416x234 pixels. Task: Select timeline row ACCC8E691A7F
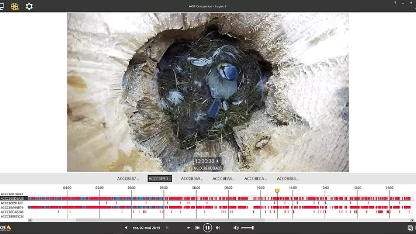click(x=12, y=203)
